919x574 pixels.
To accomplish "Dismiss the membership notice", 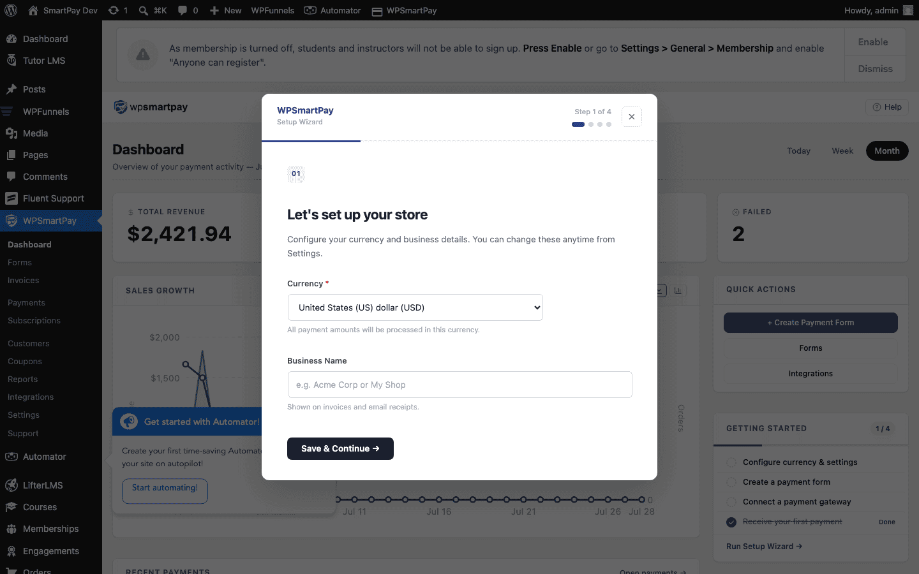I will pos(875,69).
